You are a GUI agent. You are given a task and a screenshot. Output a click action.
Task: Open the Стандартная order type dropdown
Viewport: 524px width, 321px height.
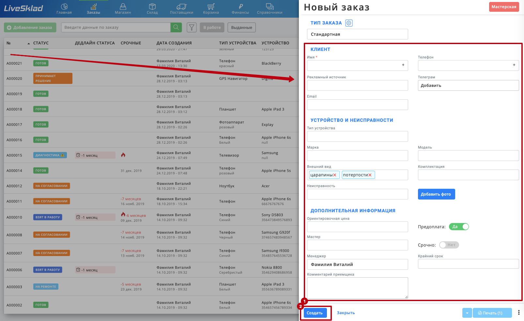click(x=357, y=34)
